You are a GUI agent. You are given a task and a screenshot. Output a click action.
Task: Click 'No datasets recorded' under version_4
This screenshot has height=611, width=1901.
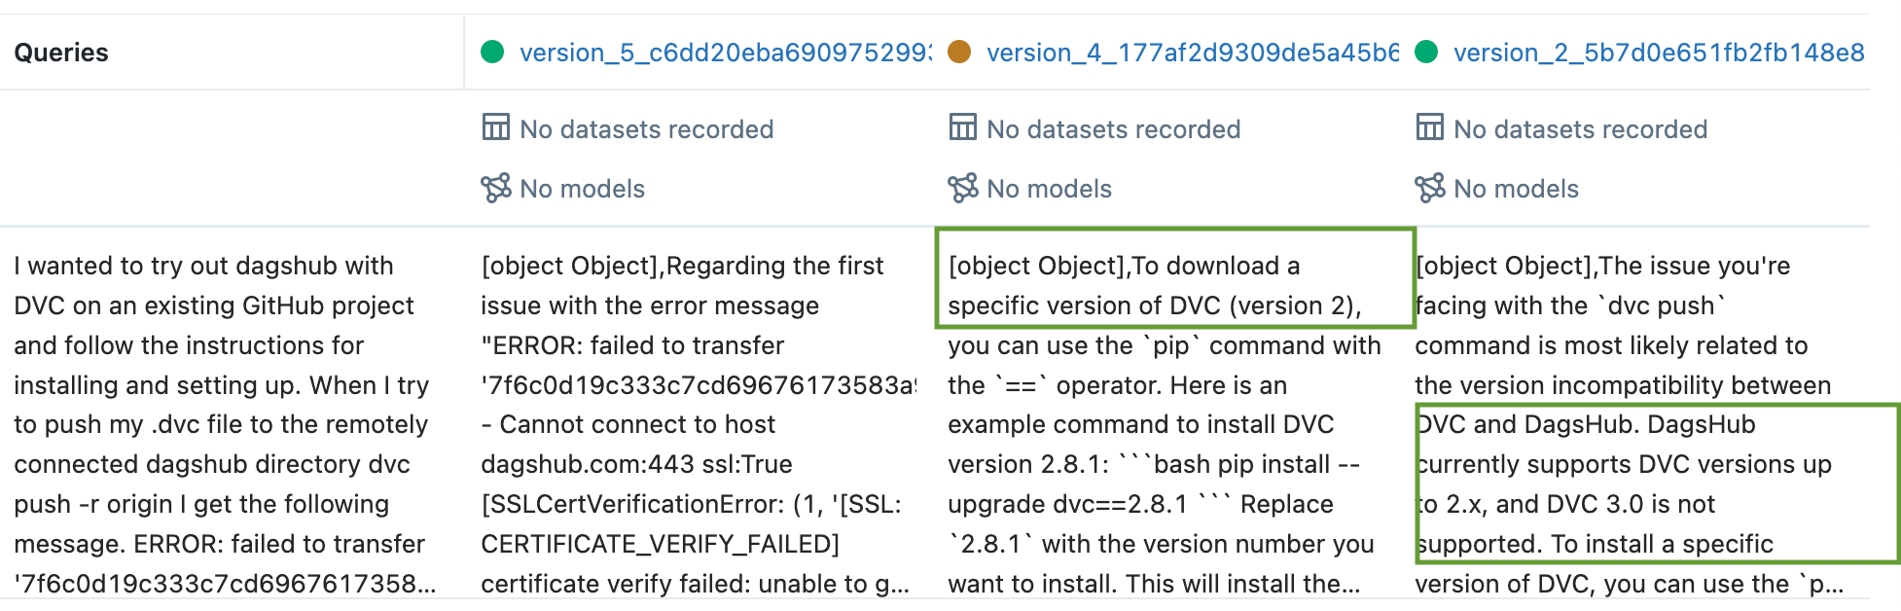(1114, 129)
